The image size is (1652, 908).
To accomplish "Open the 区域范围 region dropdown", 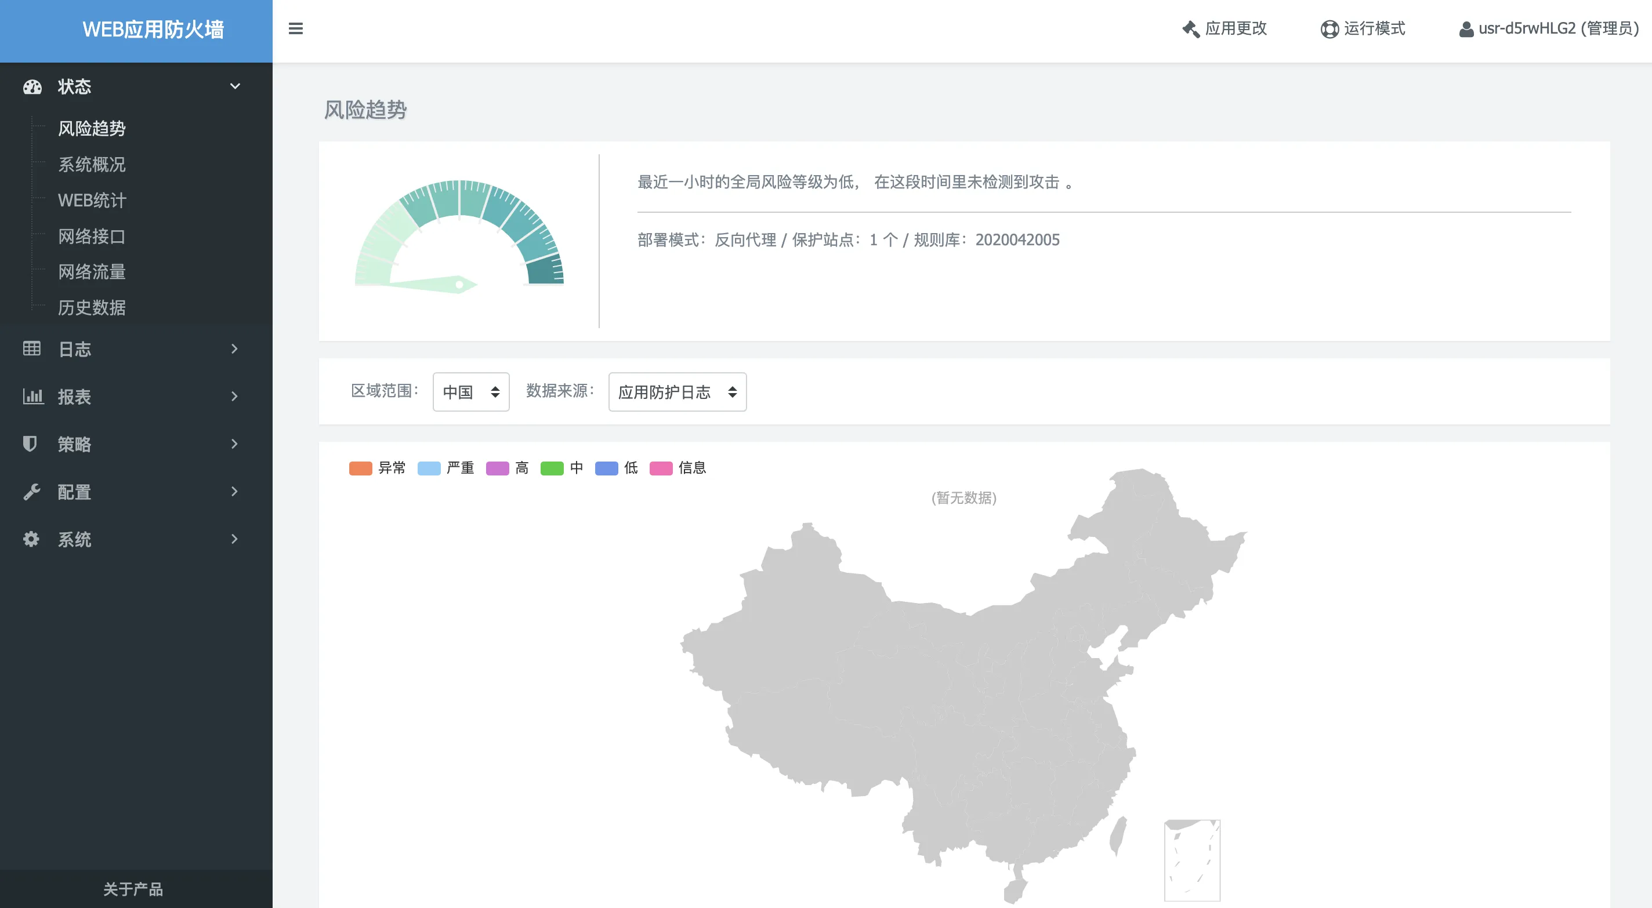I will pos(471,392).
